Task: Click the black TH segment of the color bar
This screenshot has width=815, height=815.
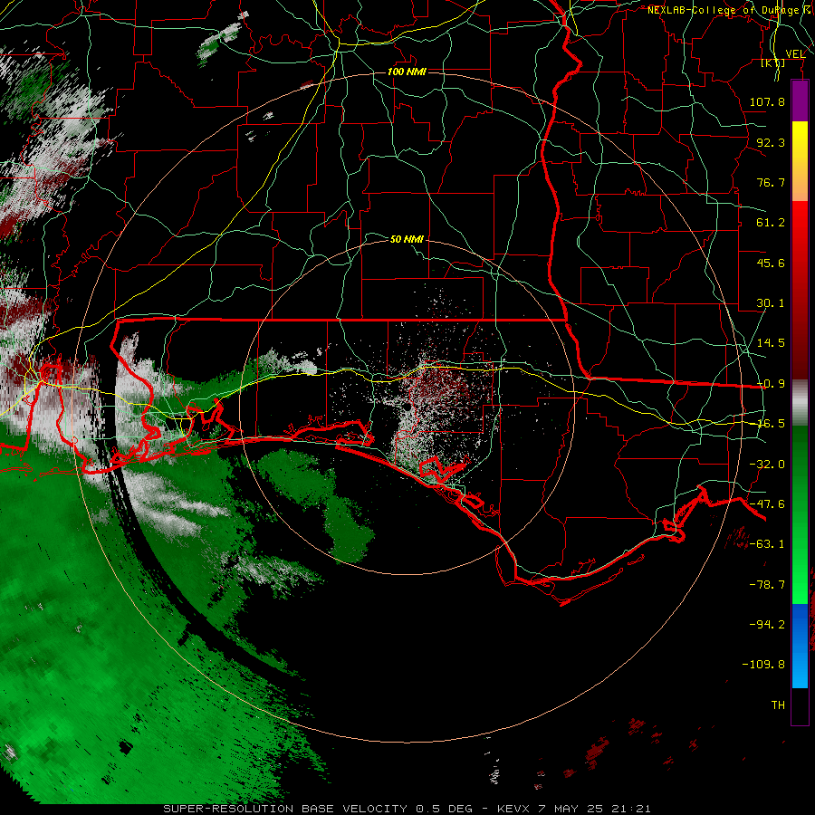Action: (800, 705)
